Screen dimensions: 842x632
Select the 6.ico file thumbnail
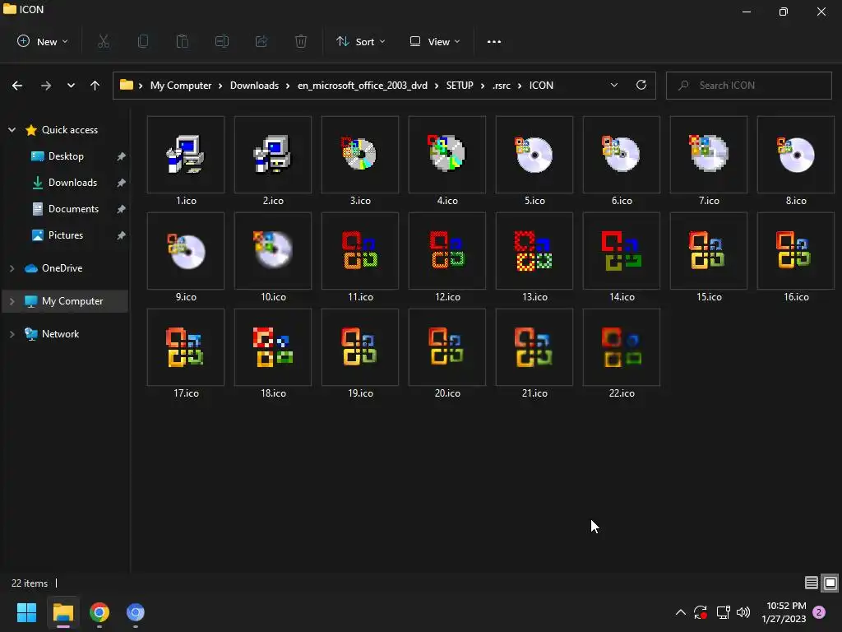click(622, 155)
